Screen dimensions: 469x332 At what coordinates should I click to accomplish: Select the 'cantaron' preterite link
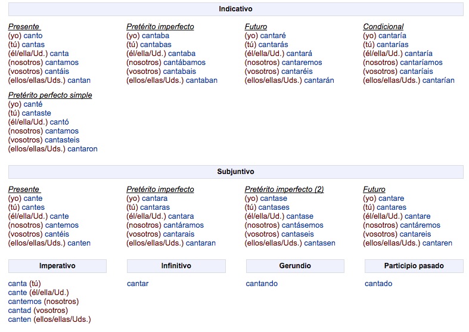tap(83, 149)
